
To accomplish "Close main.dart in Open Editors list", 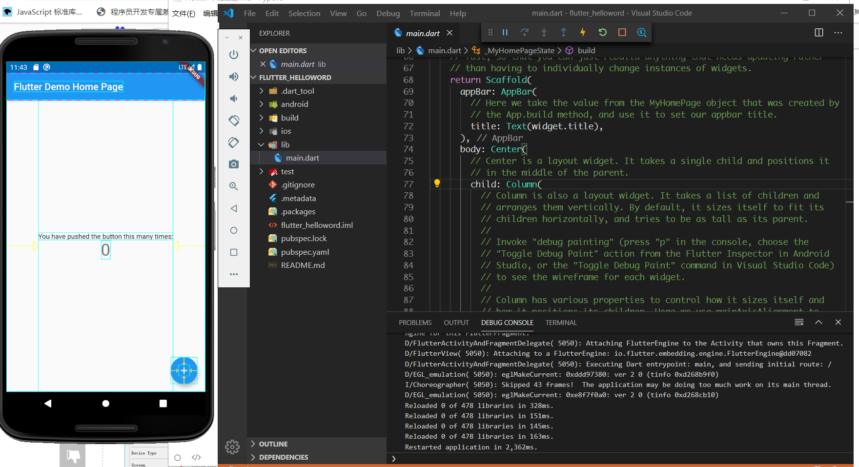I will click(263, 64).
